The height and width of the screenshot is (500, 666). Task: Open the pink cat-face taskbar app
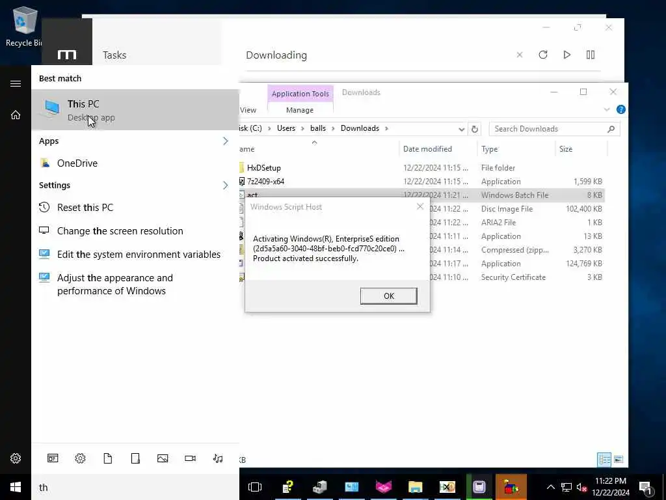click(x=384, y=487)
